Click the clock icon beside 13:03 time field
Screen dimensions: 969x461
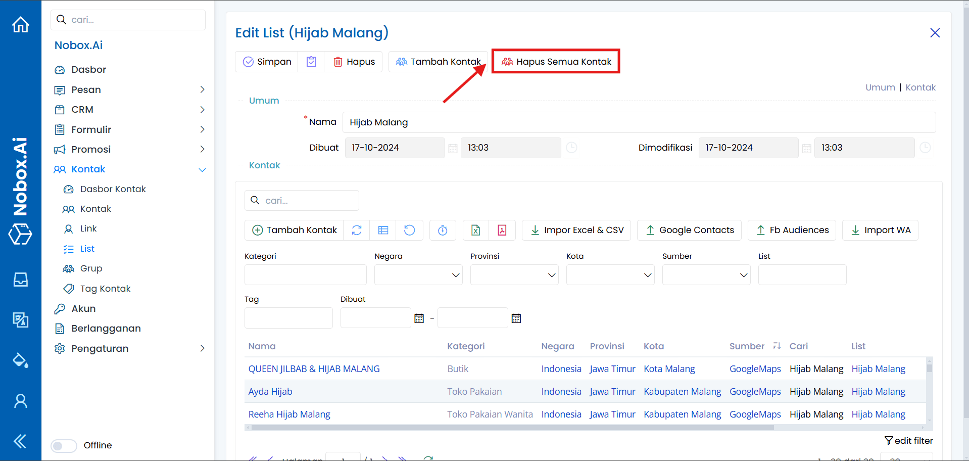click(571, 148)
